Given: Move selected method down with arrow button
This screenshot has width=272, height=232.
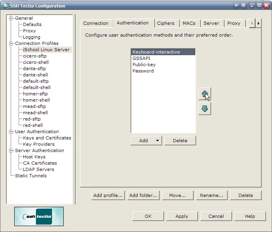Looking at the screenshot, I should click(205, 109).
